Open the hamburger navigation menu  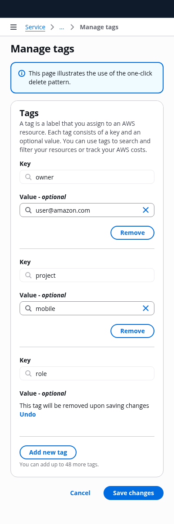point(13,27)
